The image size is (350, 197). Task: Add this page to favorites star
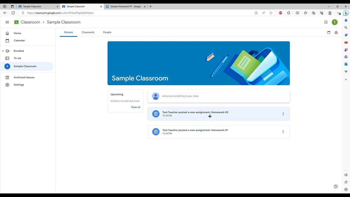click(271, 13)
